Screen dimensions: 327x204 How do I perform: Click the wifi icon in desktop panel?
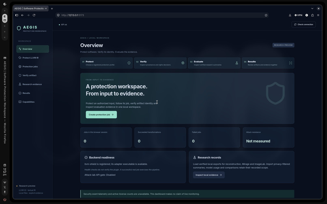[4, 183]
